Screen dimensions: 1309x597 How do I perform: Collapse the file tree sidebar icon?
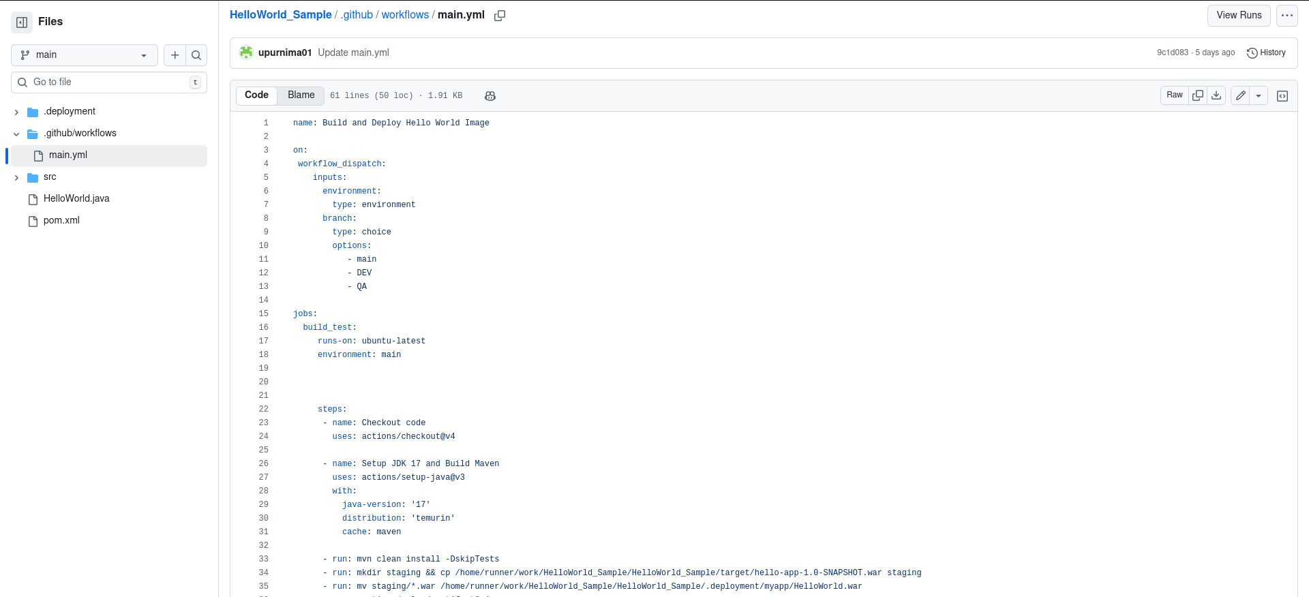(x=22, y=22)
